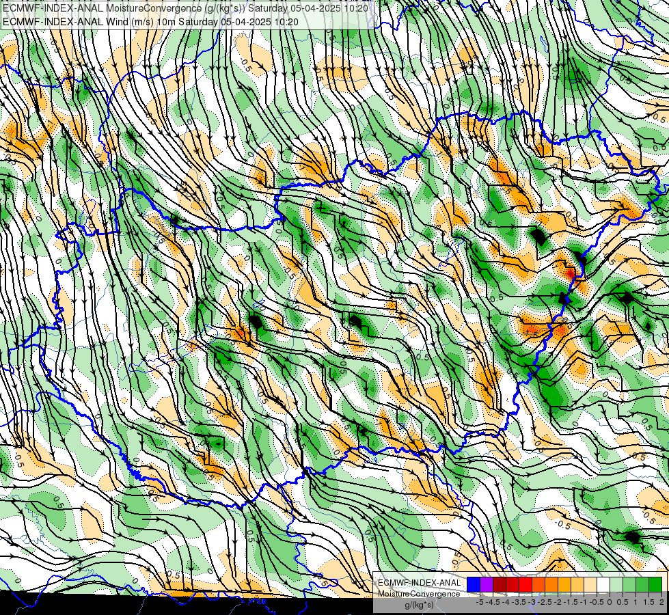The height and width of the screenshot is (615, 669).
Task: Click the dark maroon legend swatch at -4.5
Action: click(500, 584)
